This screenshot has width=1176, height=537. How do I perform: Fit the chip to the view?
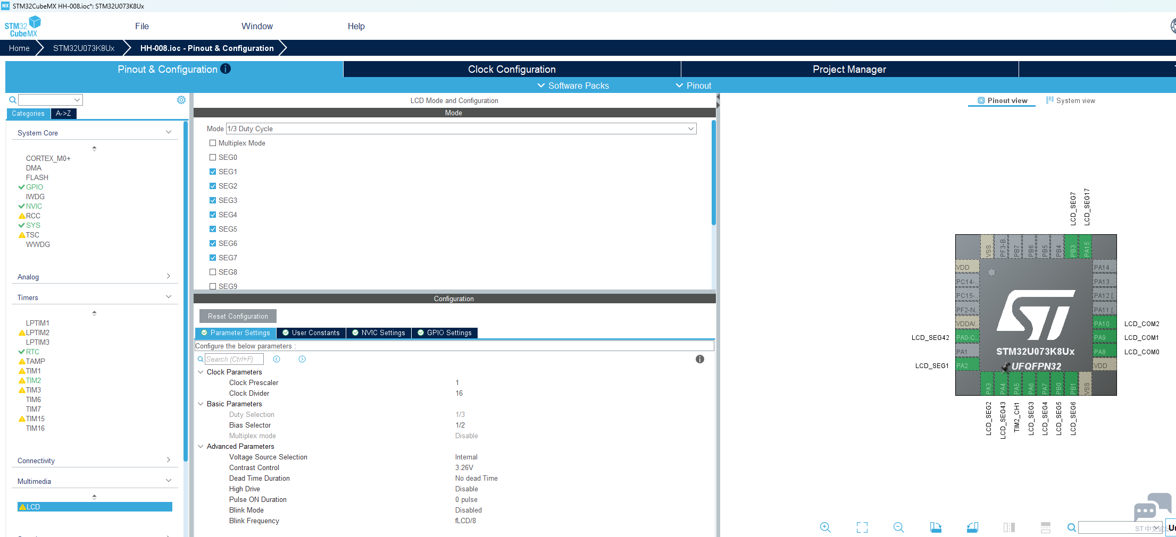click(862, 527)
